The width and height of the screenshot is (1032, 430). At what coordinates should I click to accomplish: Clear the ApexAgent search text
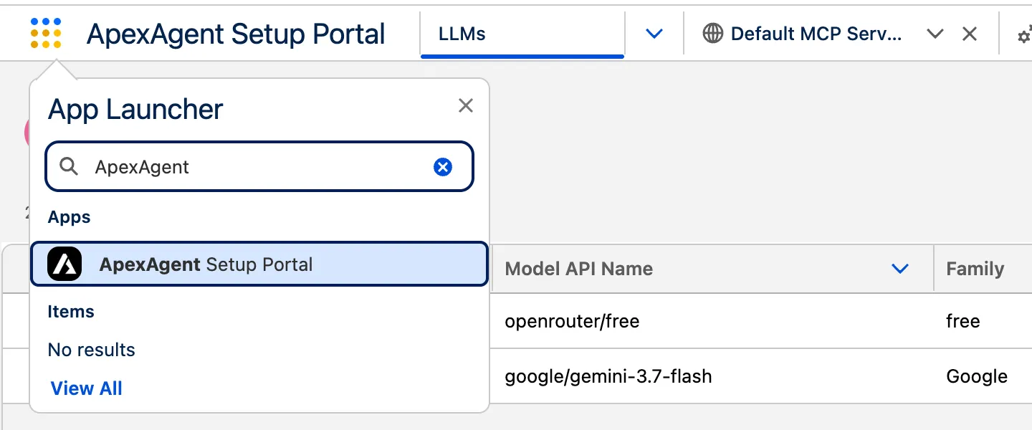point(443,167)
